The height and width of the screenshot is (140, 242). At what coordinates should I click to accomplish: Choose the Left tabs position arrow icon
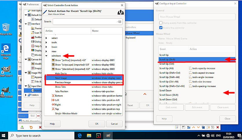pyautogui.click(x=53, y=100)
